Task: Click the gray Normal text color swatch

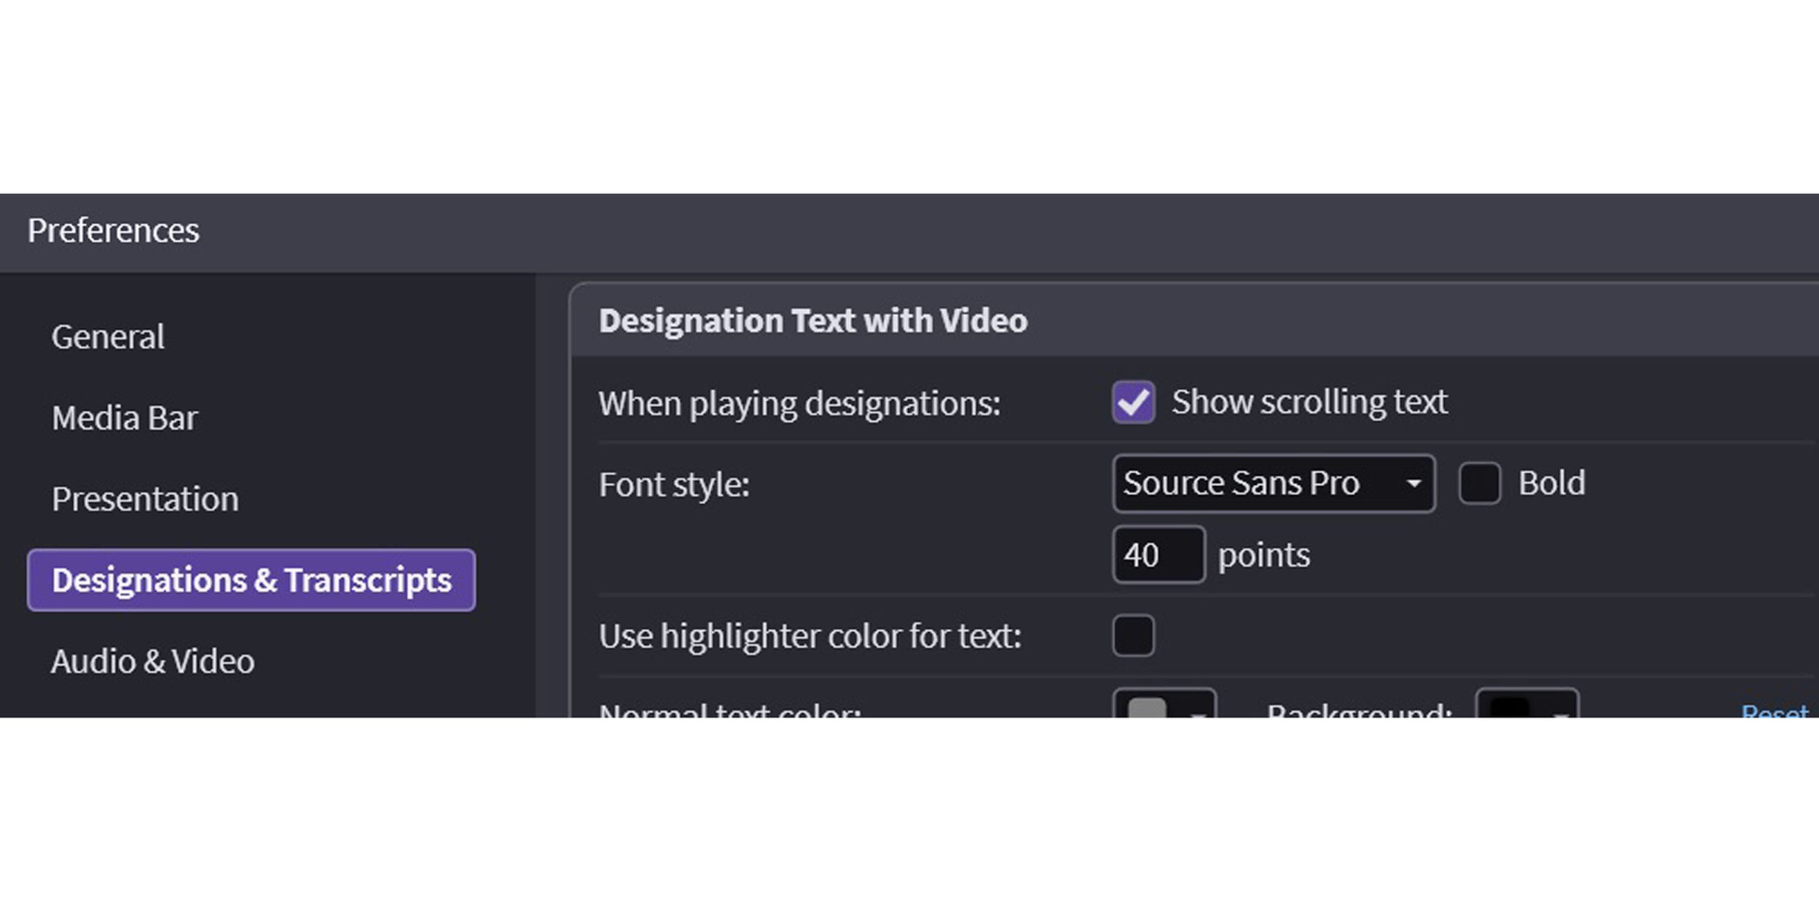Action: pyautogui.click(x=1147, y=710)
